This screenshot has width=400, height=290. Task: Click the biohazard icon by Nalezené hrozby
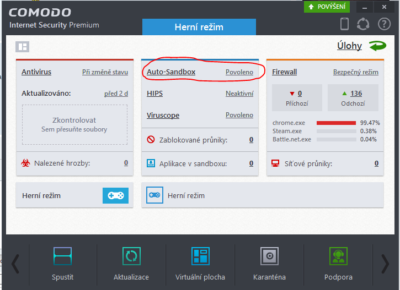[x=25, y=163]
